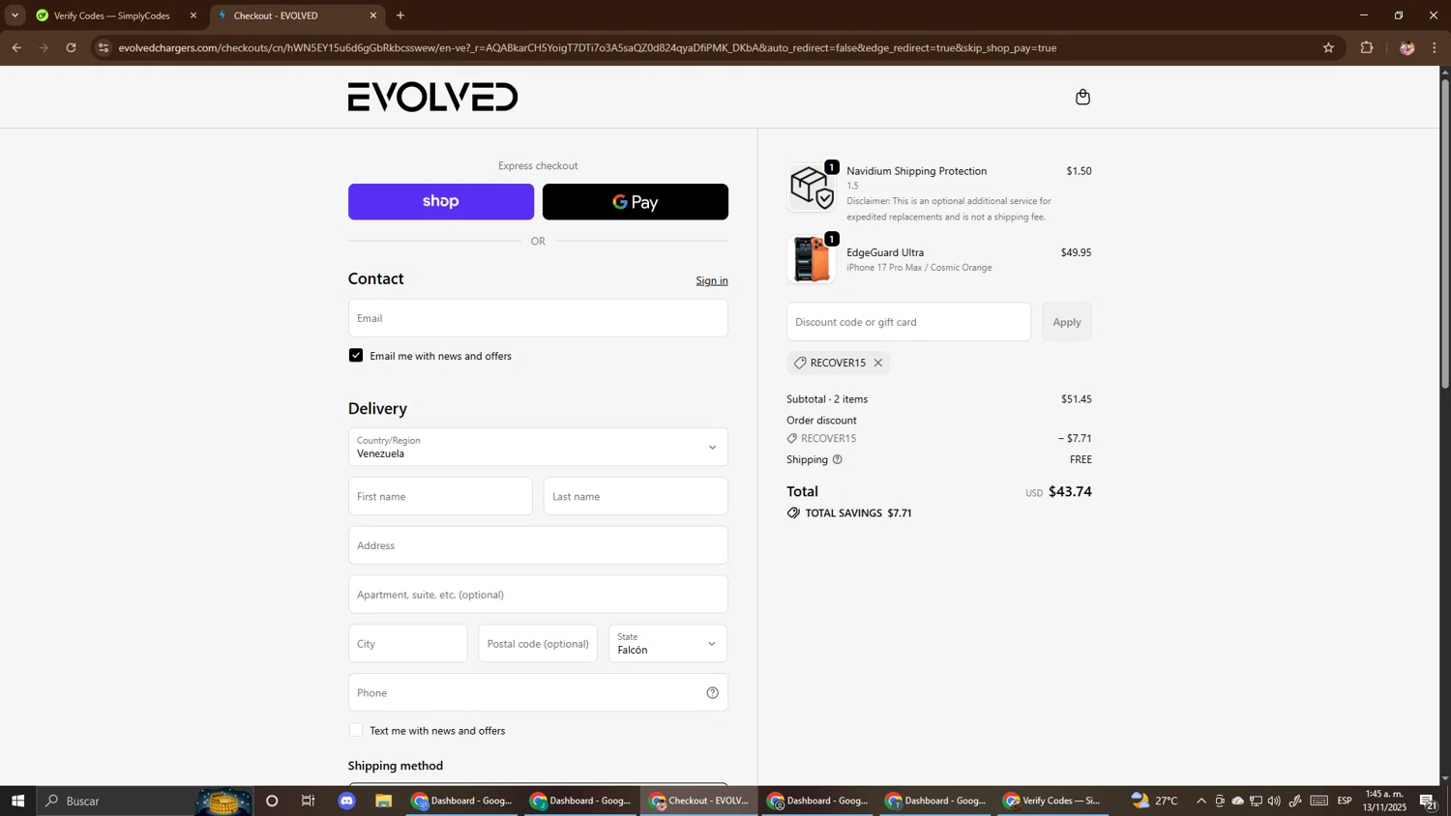Remove the RECOVER15 discount code

878,363
